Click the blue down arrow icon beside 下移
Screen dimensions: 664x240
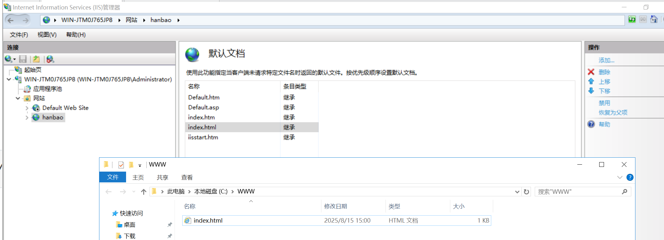coord(591,91)
